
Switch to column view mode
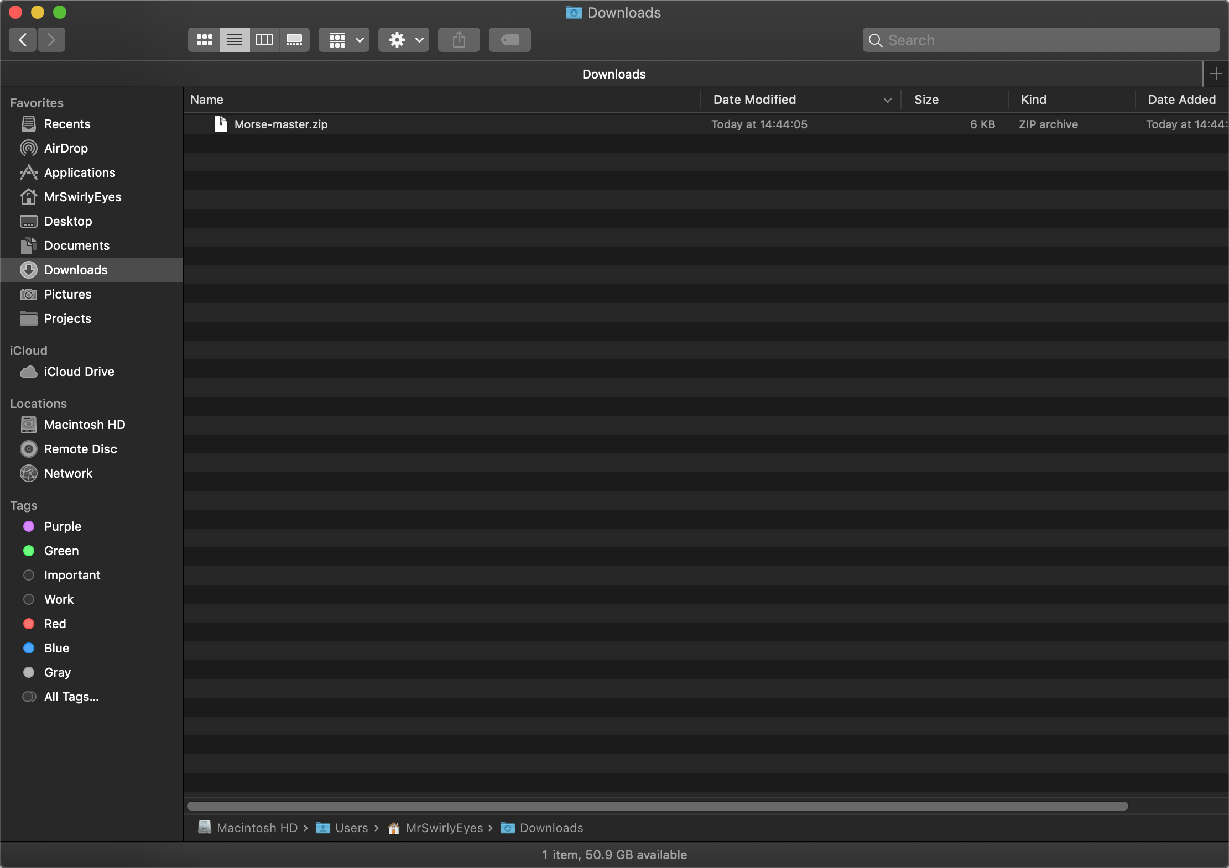tap(264, 40)
